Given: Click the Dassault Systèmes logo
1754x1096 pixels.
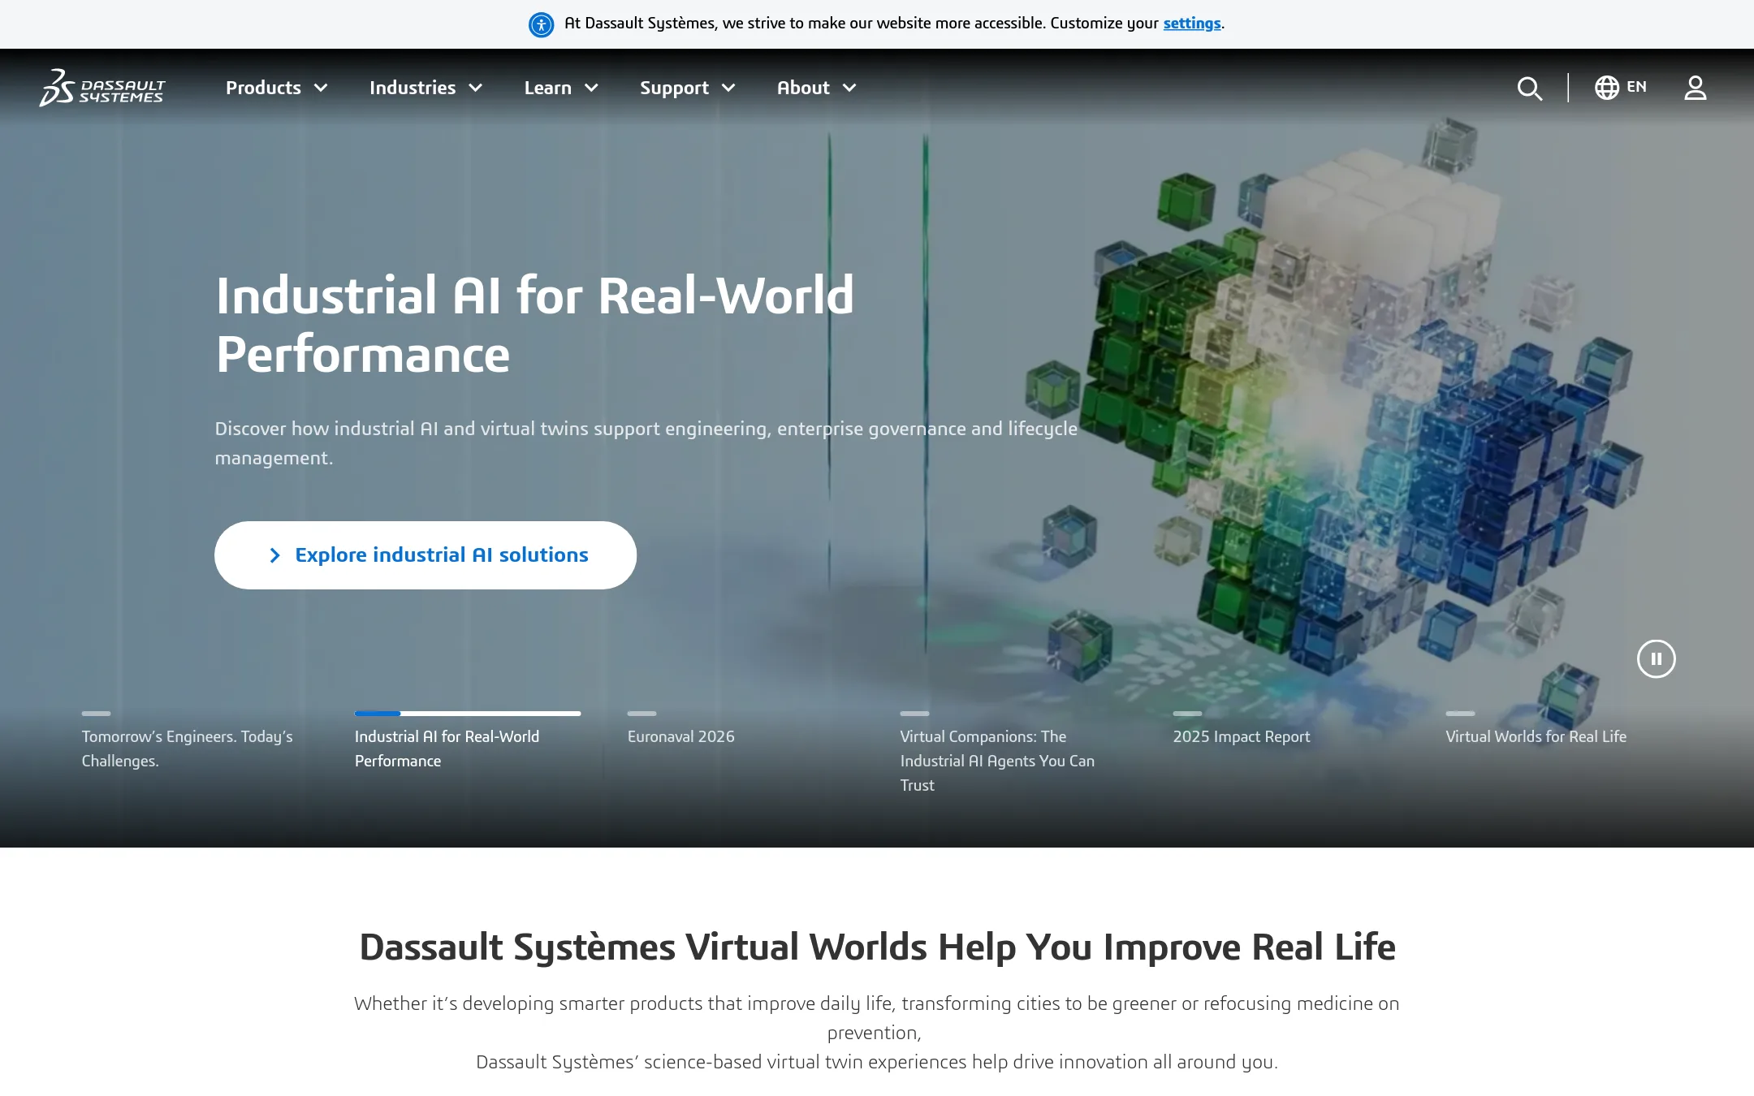Looking at the screenshot, I should pos(102,88).
